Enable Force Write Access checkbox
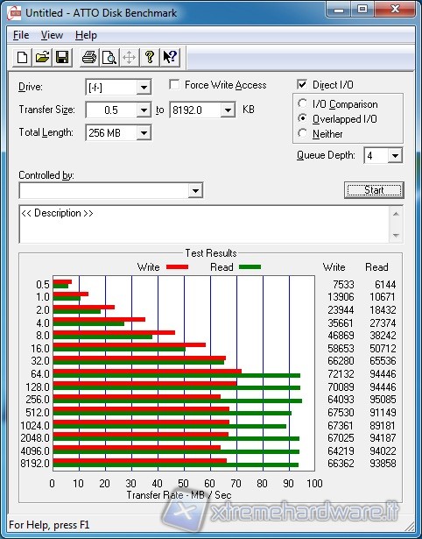Viewport: 422px width, 539px height. tap(174, 84)
